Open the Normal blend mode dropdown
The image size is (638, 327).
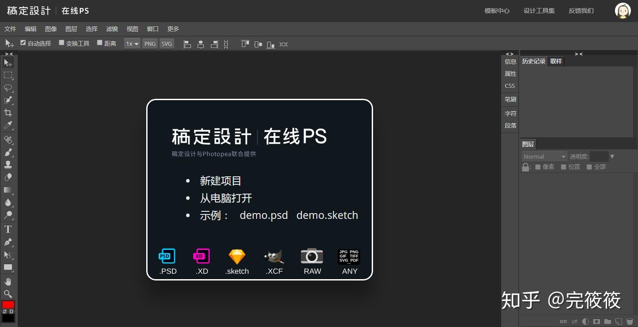[545, 156]
